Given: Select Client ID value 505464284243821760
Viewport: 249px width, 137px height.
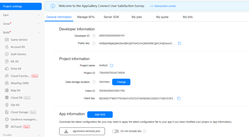Looking at the screenshot, I should [x=112, y=91].
